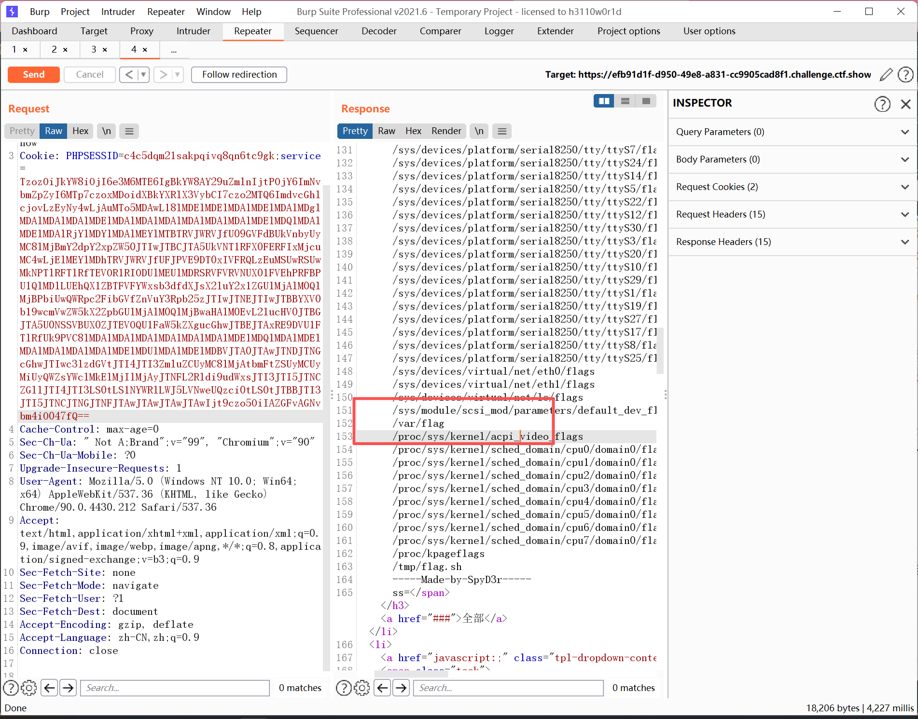Open history-back dropdown arrow
Viewport: 918px width, 719px height.
pyautogui.click(x=143, y=75)
